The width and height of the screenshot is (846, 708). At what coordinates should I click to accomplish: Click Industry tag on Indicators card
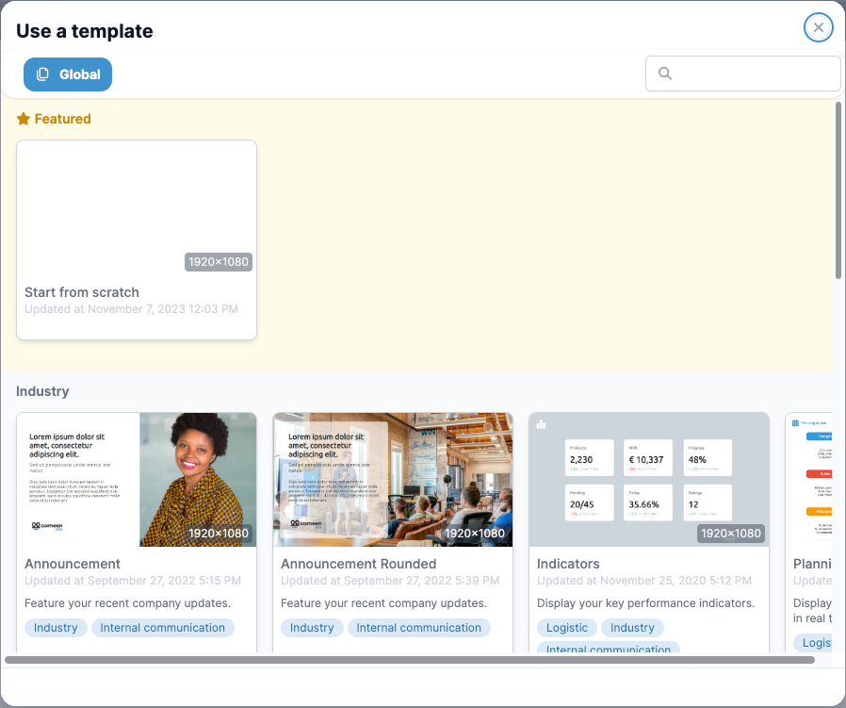(632, 628)
